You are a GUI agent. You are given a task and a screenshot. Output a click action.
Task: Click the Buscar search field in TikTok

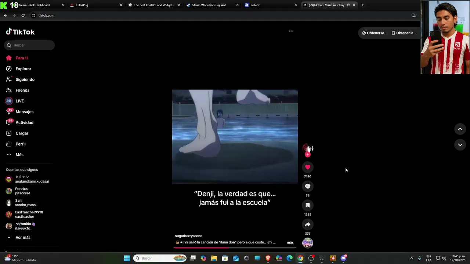coord(29,45)
